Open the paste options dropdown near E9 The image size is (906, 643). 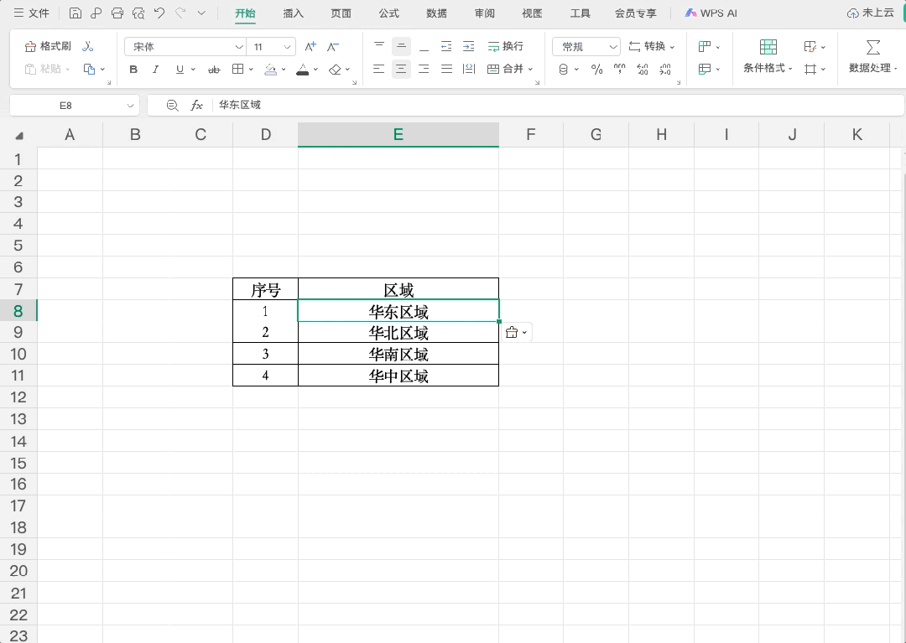point(517,333)
